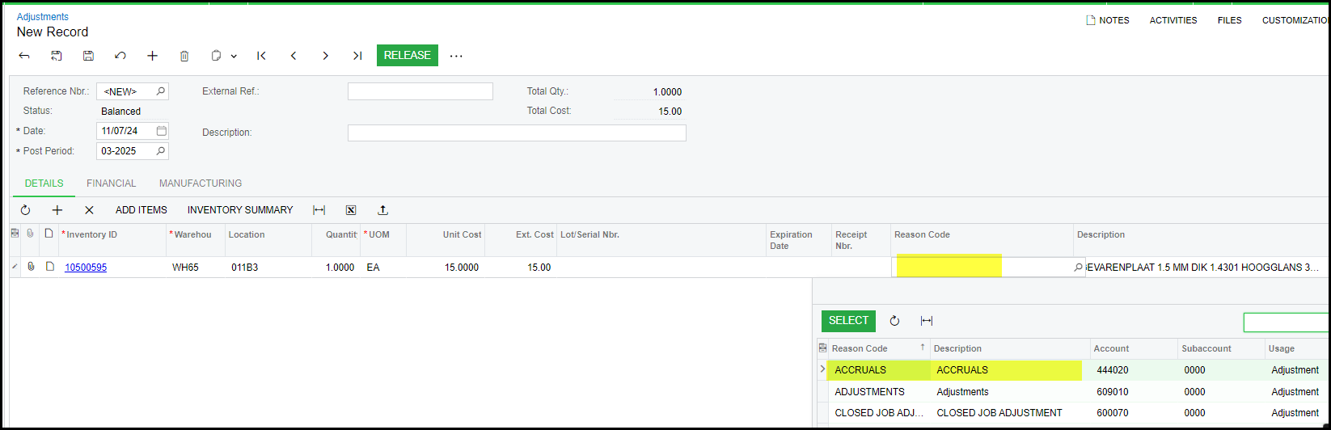Click the Save disk icon
1331x430 pixels.
pyautogui.click(x=88, y=56)
